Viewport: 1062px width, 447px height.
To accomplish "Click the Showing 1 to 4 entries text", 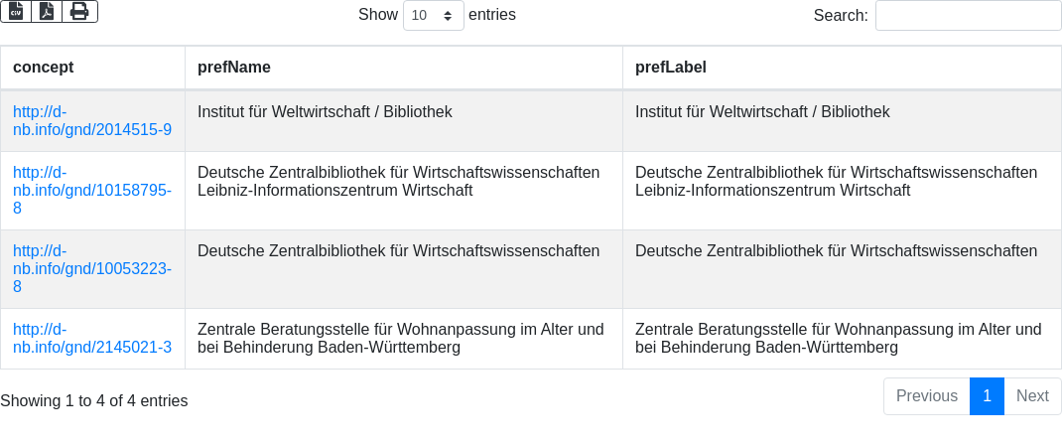I will coord(94,401).
